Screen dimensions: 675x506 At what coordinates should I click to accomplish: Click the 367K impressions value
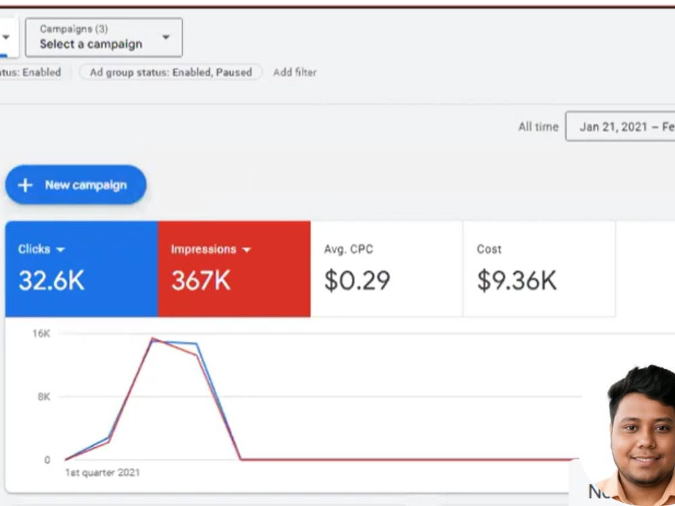200,281
